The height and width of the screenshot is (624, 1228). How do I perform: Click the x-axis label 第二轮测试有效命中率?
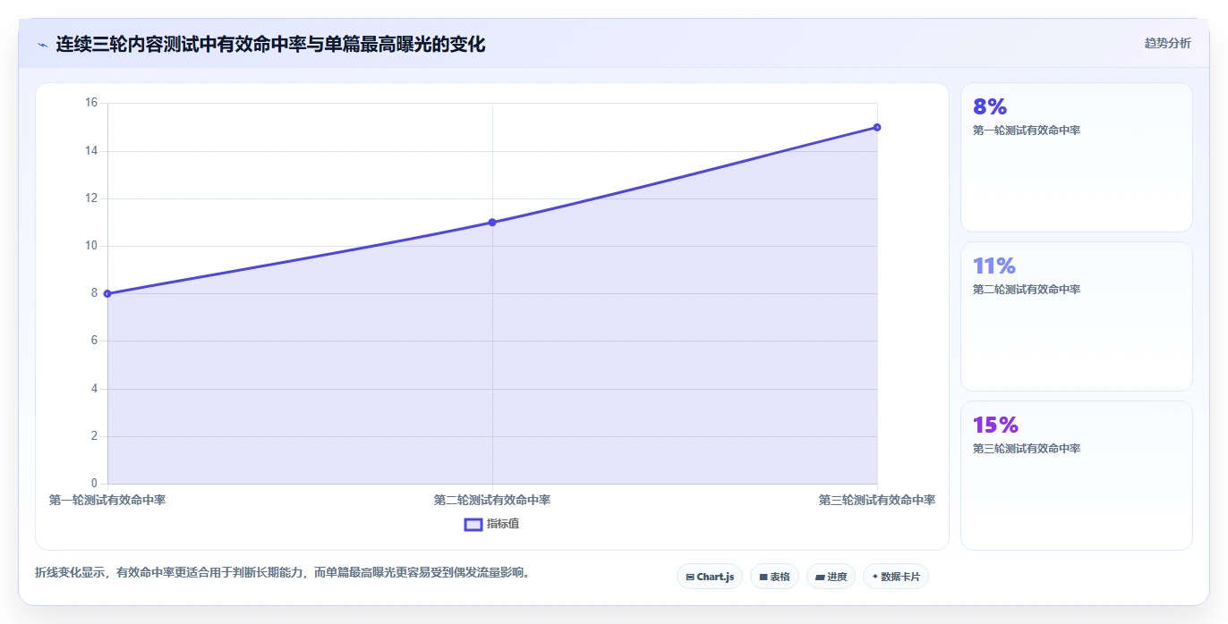(492, 500)
